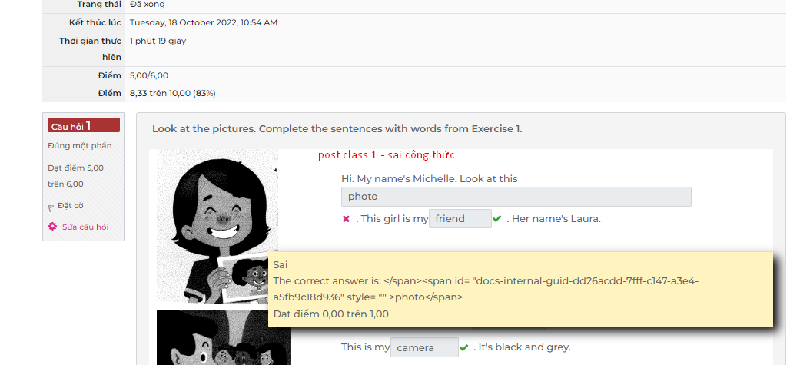Viewport: 810px width, 365px height.
Task: Click the Câu hỏi 1 red badge
Action: 84,125
